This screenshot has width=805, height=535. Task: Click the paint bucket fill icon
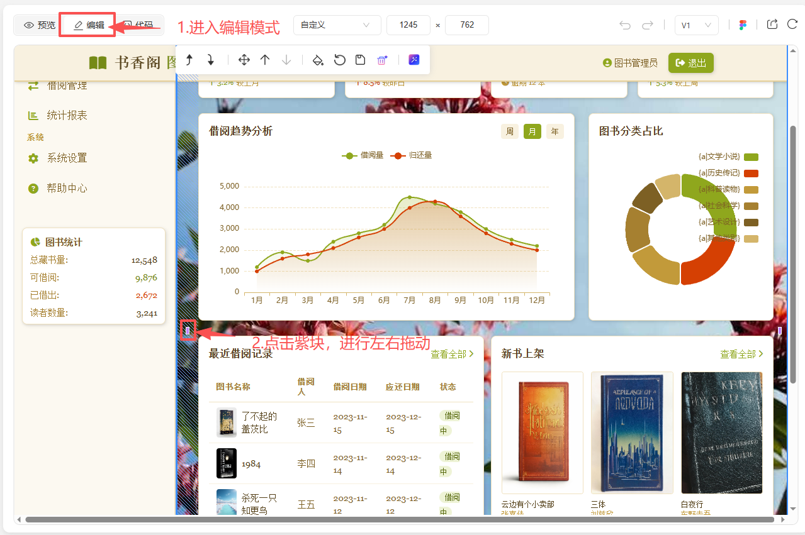(318, 60)
